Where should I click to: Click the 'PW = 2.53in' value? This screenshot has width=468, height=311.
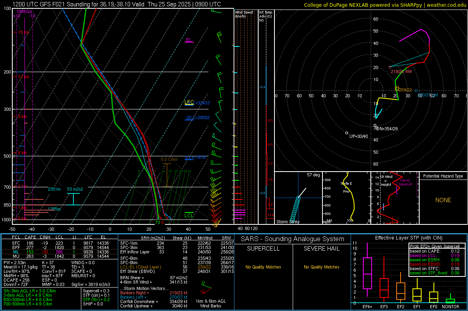click(x=16, y=263)
